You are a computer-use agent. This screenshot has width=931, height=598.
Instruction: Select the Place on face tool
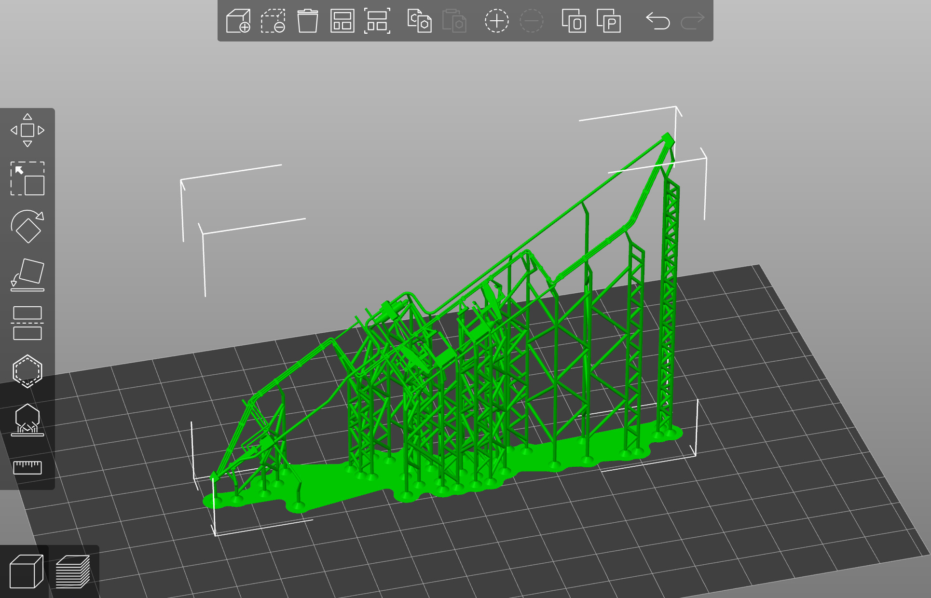[x=27, y=275]
